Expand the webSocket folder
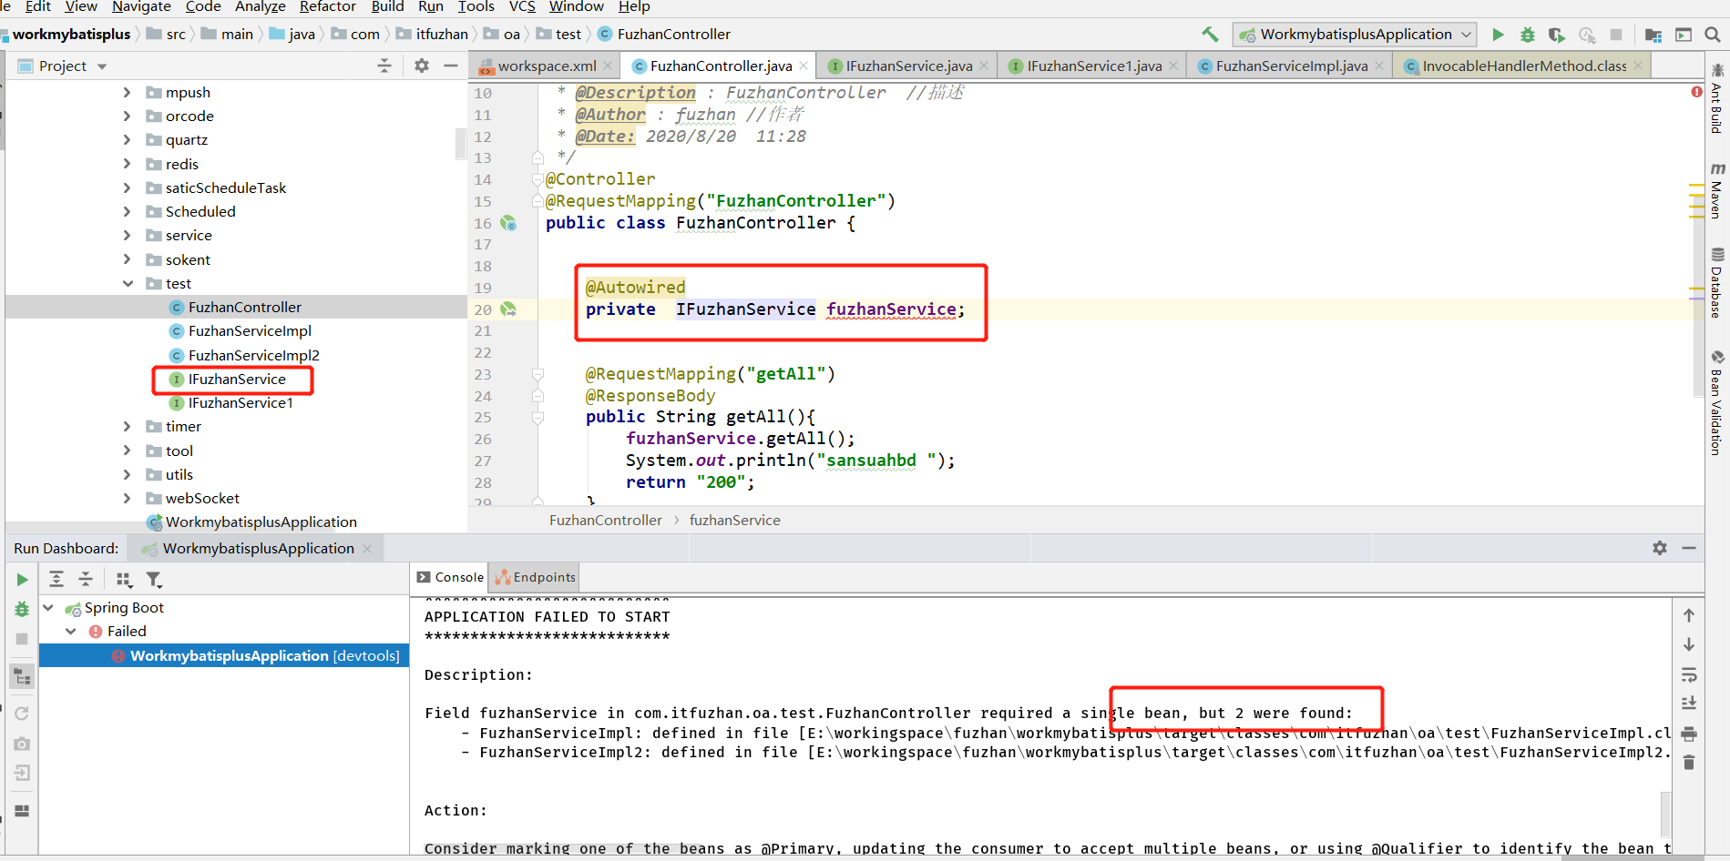This screenshot has height=861, width=1730. [x=127, y=498]
